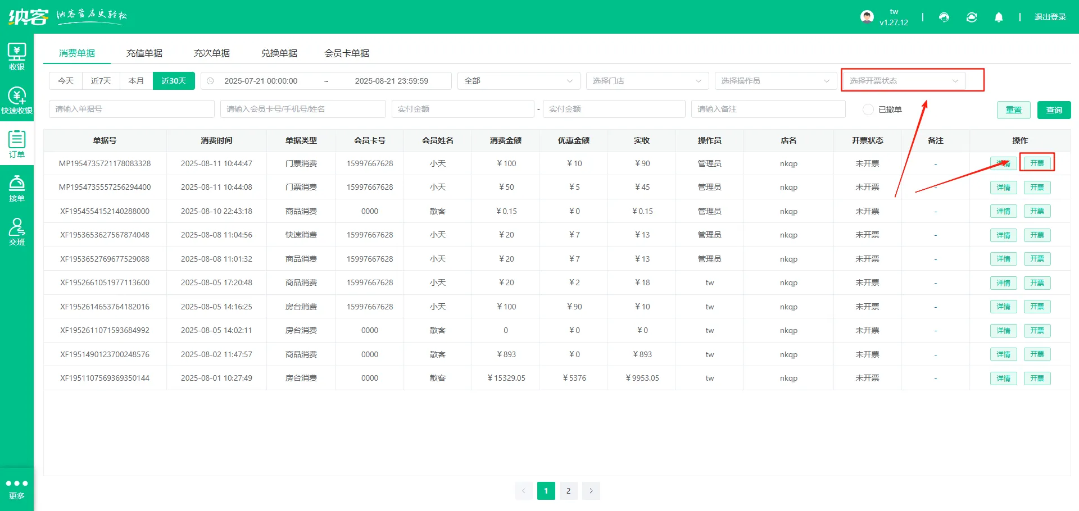Go to page 2 of results

coord(568,490)
